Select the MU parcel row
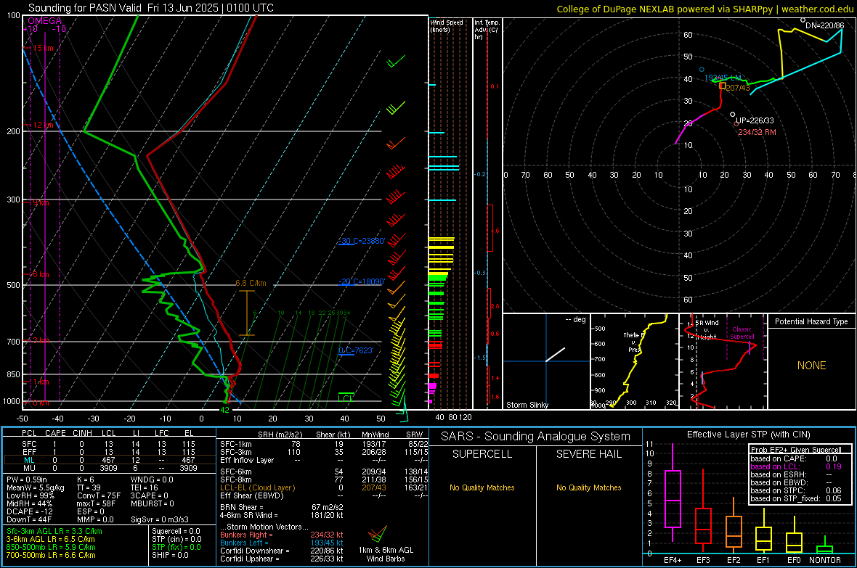The width and height of the screenshot is (857, 568). pos(110,468)
